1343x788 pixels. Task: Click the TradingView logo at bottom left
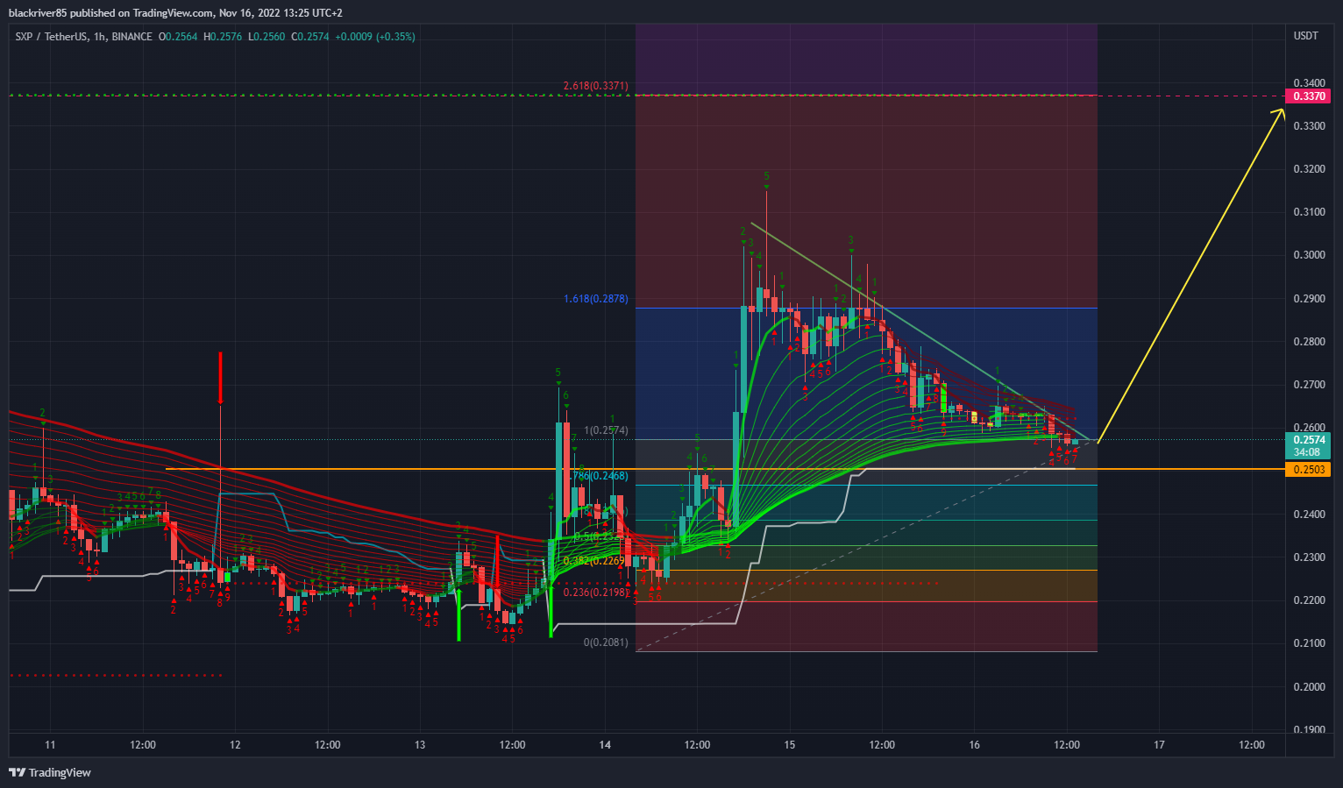tap(50, 772)
